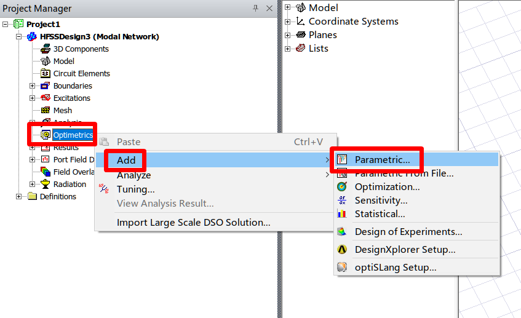Click the Radiation icon

coord(46,184)
